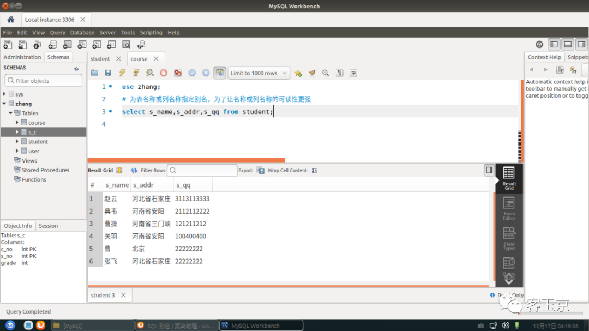This screenshot has width=589, height=331.
Task: Open system volume tray icon
Action: [x=506, y=326]
